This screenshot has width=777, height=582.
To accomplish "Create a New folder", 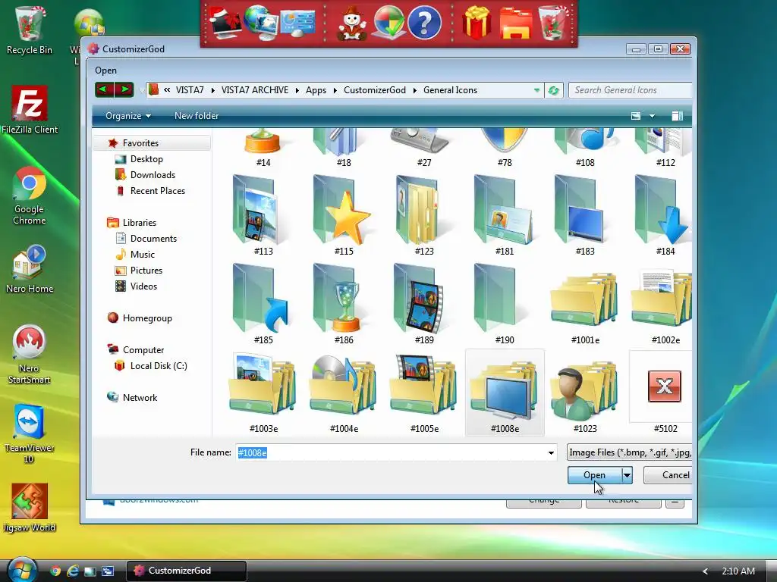I will tap(197, 116).
